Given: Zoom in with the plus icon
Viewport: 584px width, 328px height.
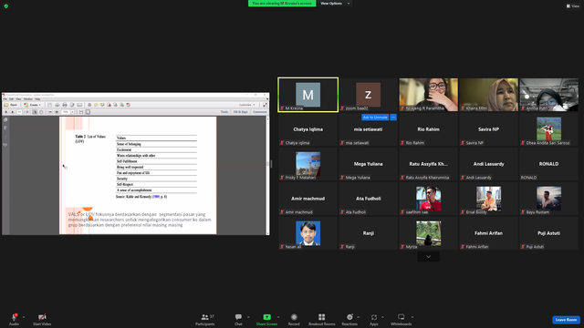Looking at the screenshot, I should coord(57,112).
